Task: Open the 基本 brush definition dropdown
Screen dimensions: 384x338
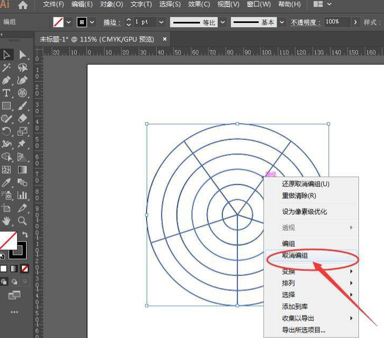Action: tap(282, 22)
